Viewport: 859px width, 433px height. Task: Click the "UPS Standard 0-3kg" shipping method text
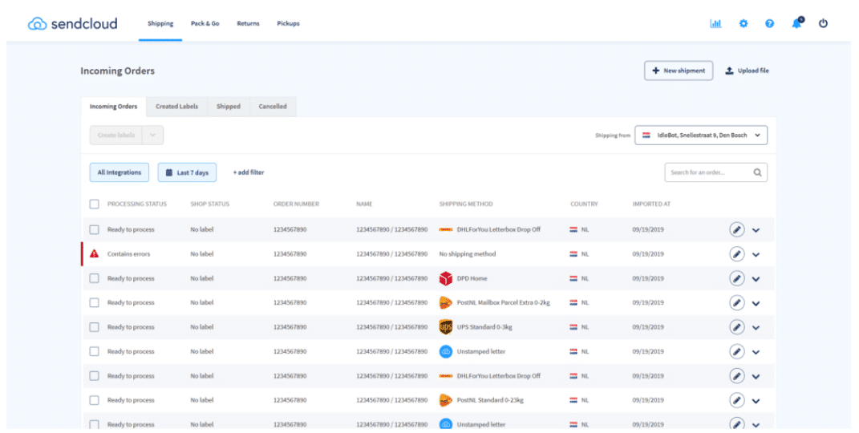484,327
